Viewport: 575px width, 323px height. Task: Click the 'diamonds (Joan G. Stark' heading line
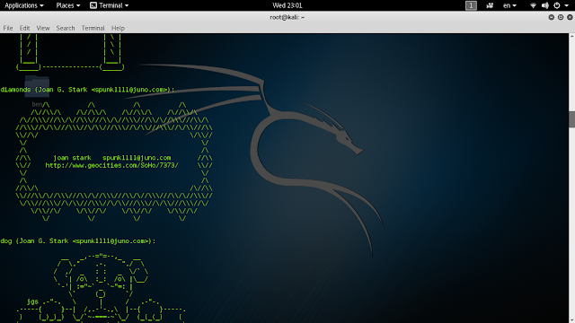pos(87,90)
